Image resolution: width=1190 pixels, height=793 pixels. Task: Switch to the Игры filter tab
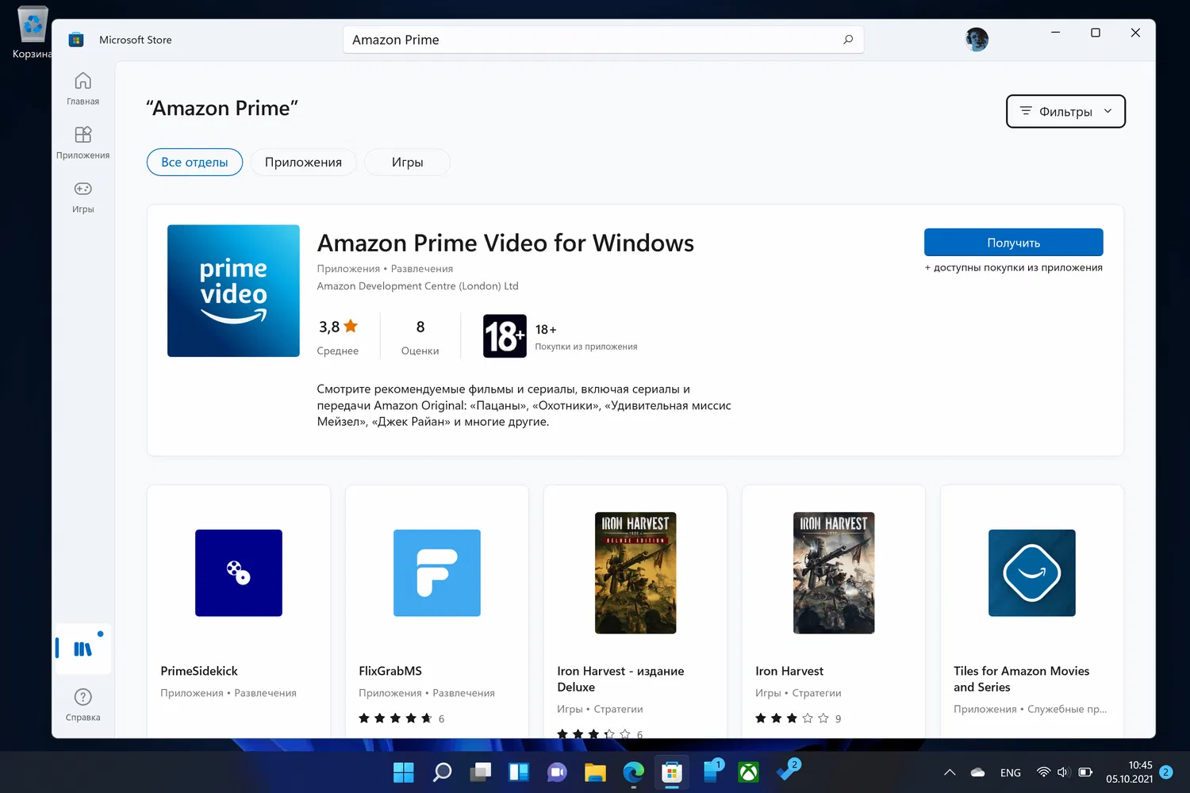pos(407,162)
